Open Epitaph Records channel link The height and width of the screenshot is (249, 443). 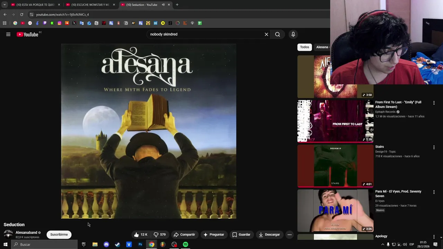pyautogui.click(x=385, y=112)
